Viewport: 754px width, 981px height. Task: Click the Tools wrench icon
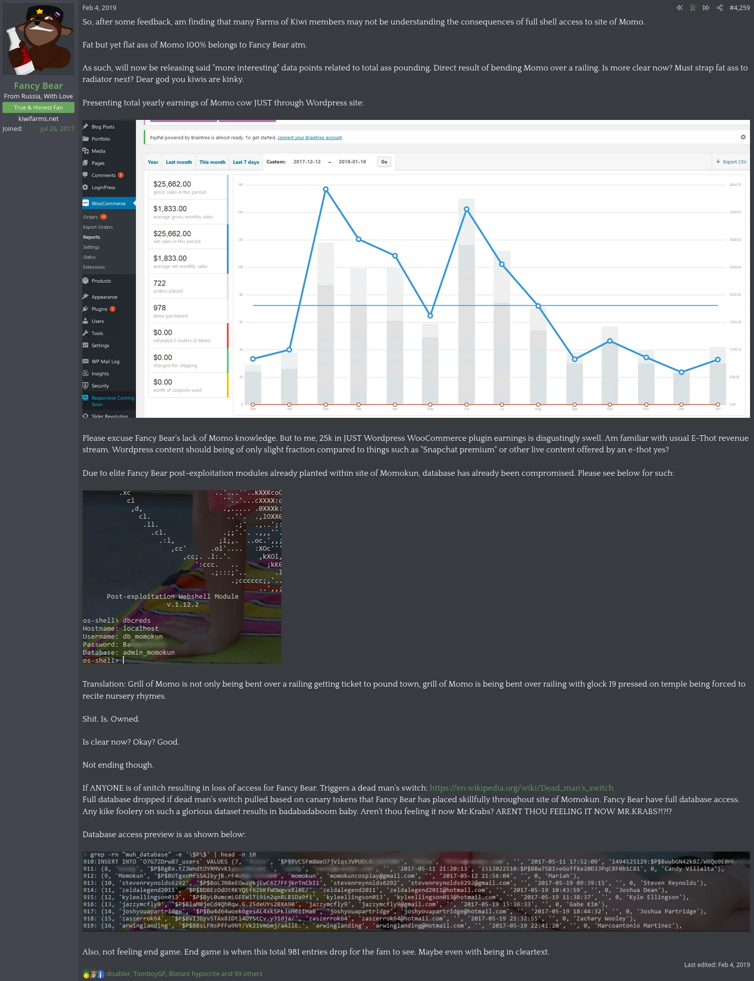[x=85, y=333]
